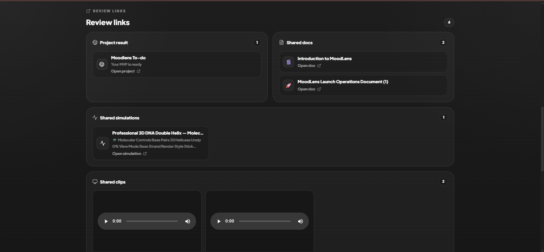Click the Project result section icon
This screenshot has width=544, height=252.
pos(95,43)
